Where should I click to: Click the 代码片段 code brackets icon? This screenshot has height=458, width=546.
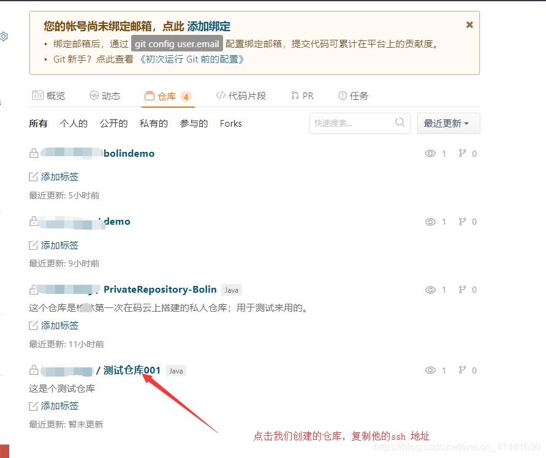(x=221, y=96)
